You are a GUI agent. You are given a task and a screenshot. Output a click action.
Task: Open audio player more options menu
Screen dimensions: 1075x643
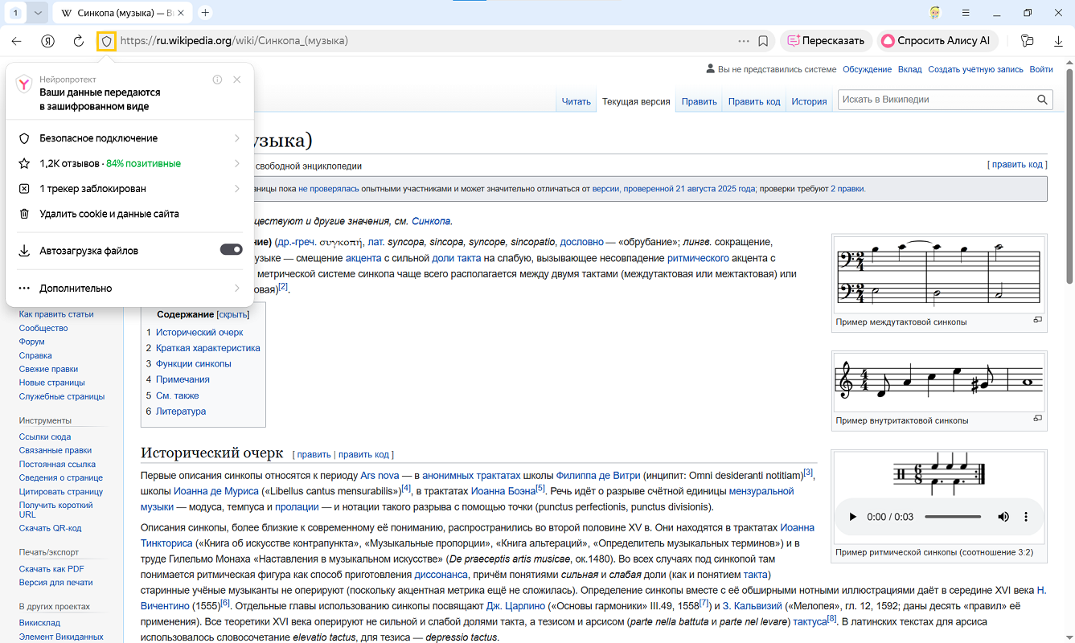1026,517
